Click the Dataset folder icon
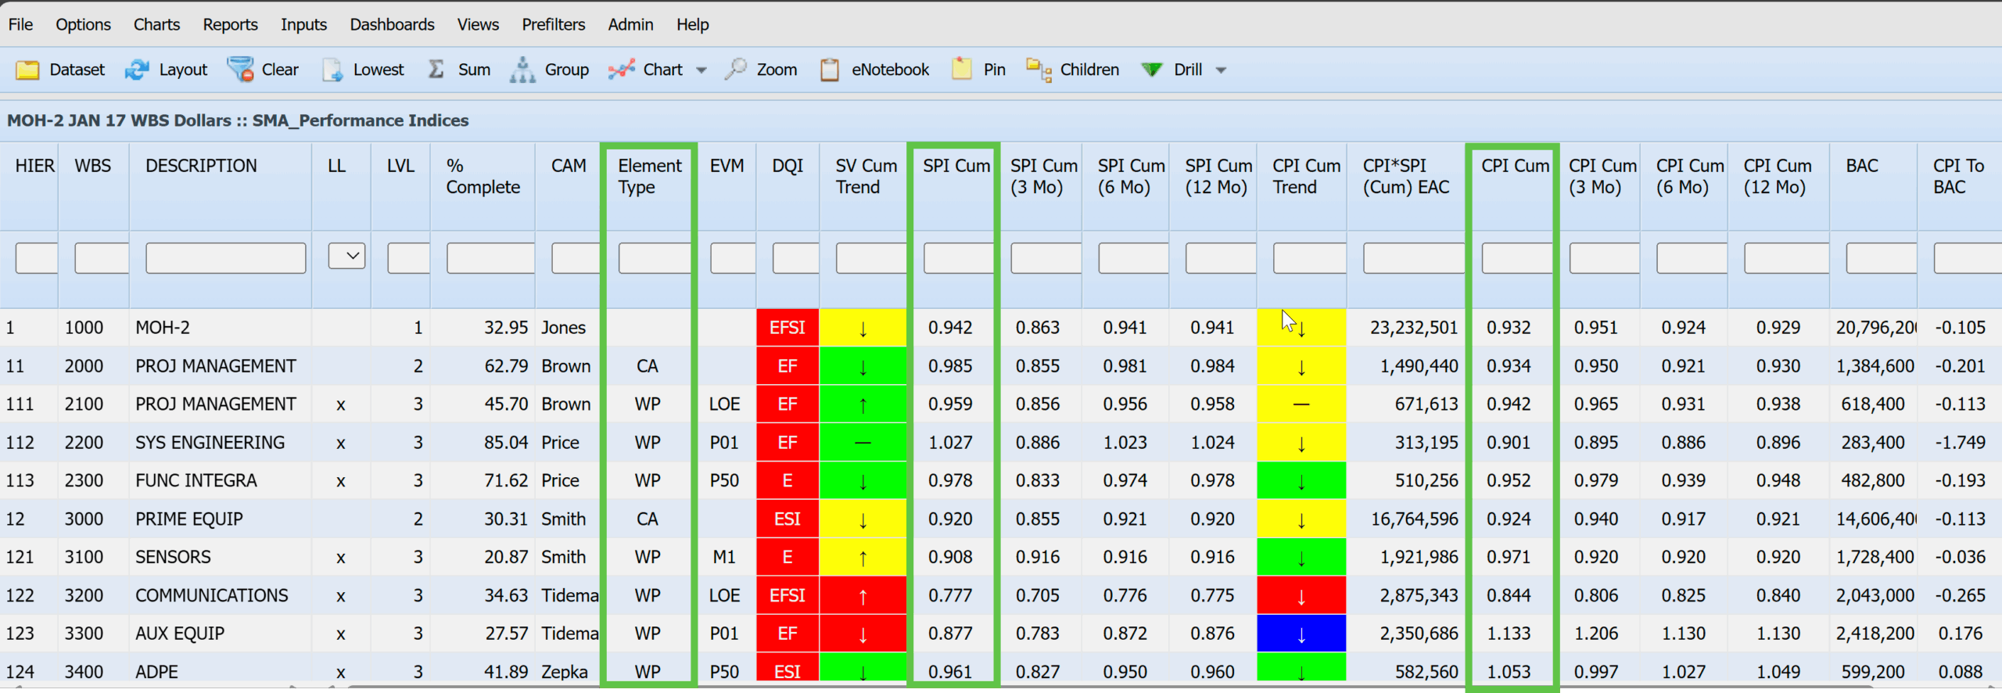The image size is (2002, 693). coord(27,70)
